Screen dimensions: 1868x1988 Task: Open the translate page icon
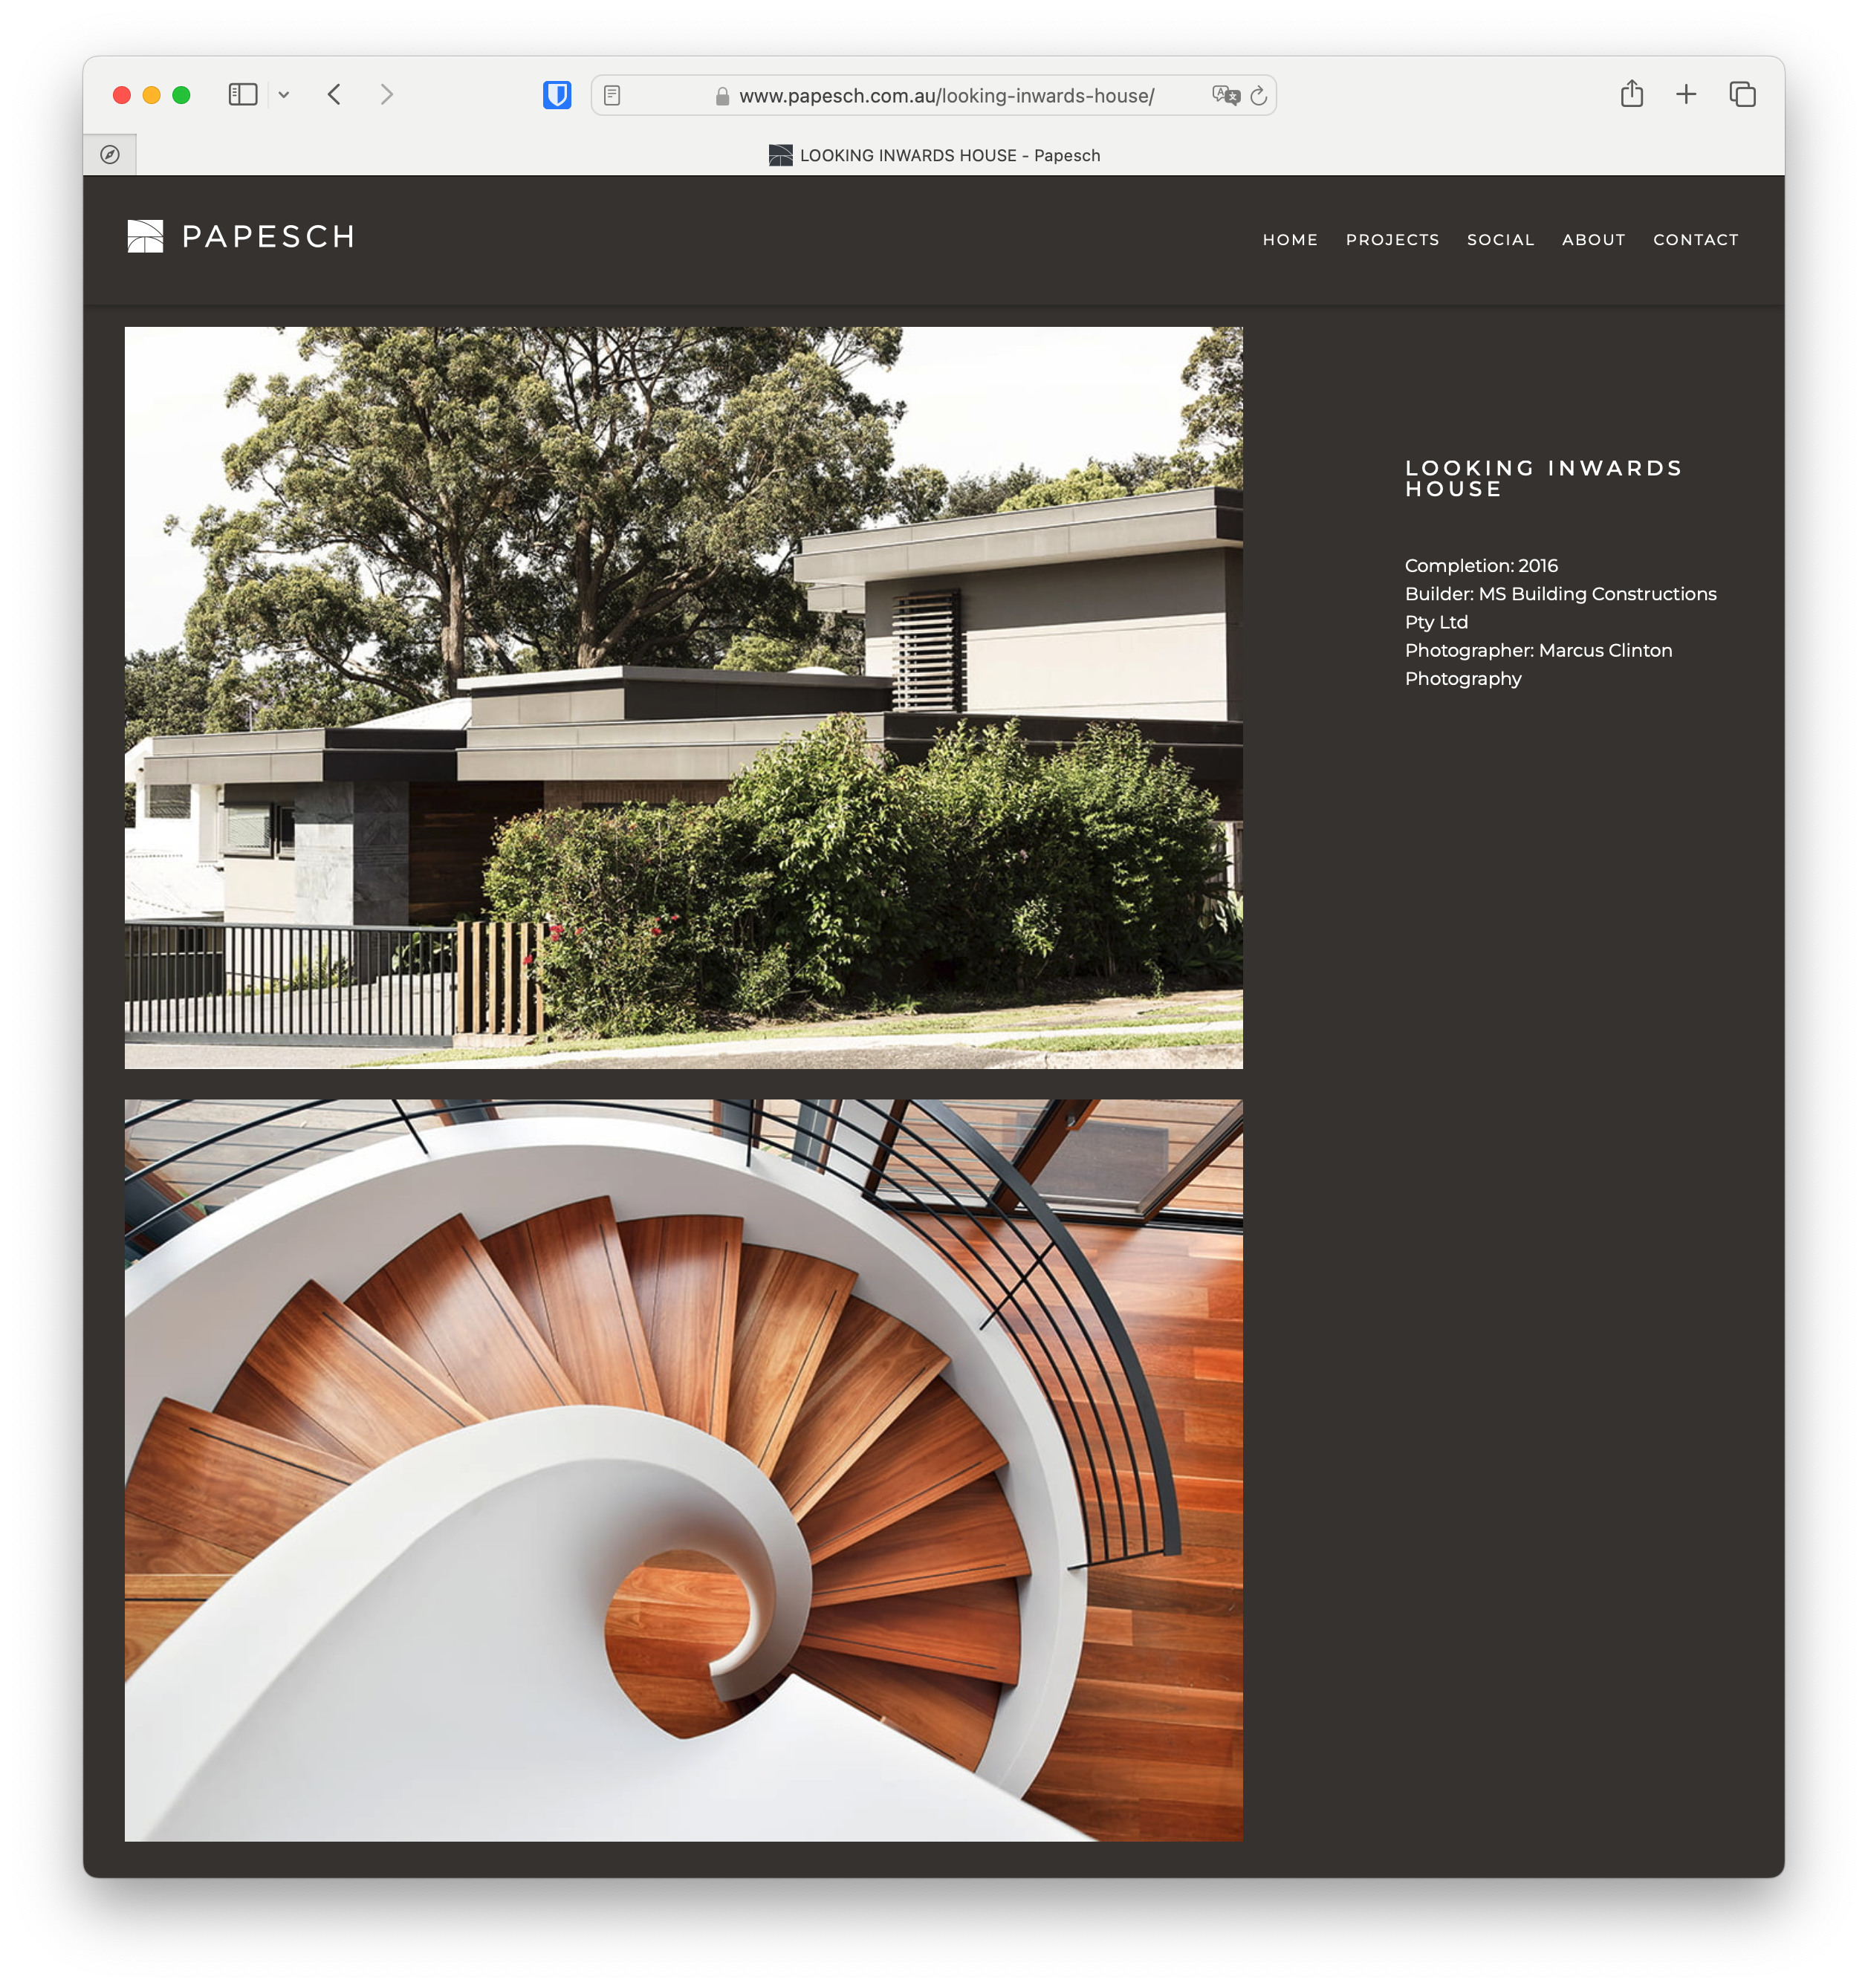[x=1226, y=95]
